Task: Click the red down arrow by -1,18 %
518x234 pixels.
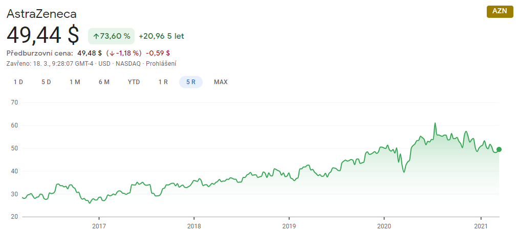Action: (112, 53)
